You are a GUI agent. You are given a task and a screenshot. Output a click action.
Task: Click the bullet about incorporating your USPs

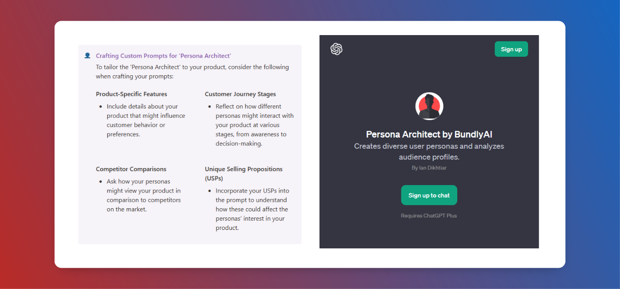(252, 209)
